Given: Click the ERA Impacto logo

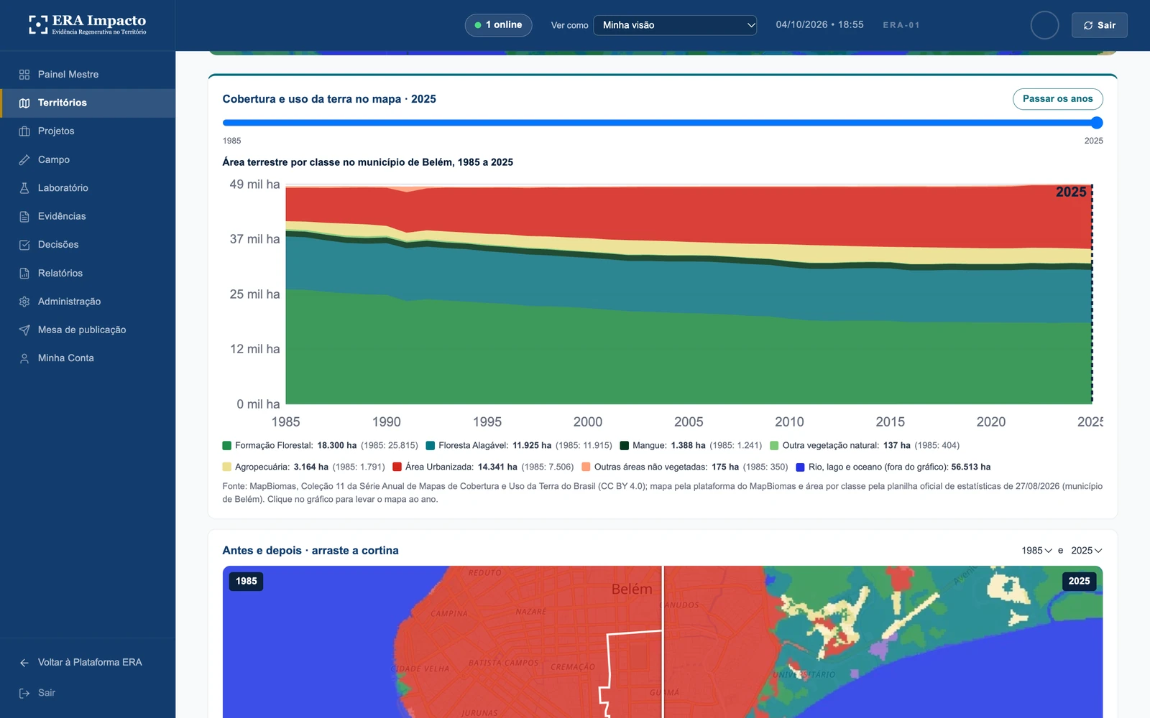Looking at the screenshot, I should click(x=87, y=24).
